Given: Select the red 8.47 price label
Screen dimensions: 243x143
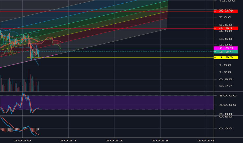Looking at the screenshot, I should point(226,11).
